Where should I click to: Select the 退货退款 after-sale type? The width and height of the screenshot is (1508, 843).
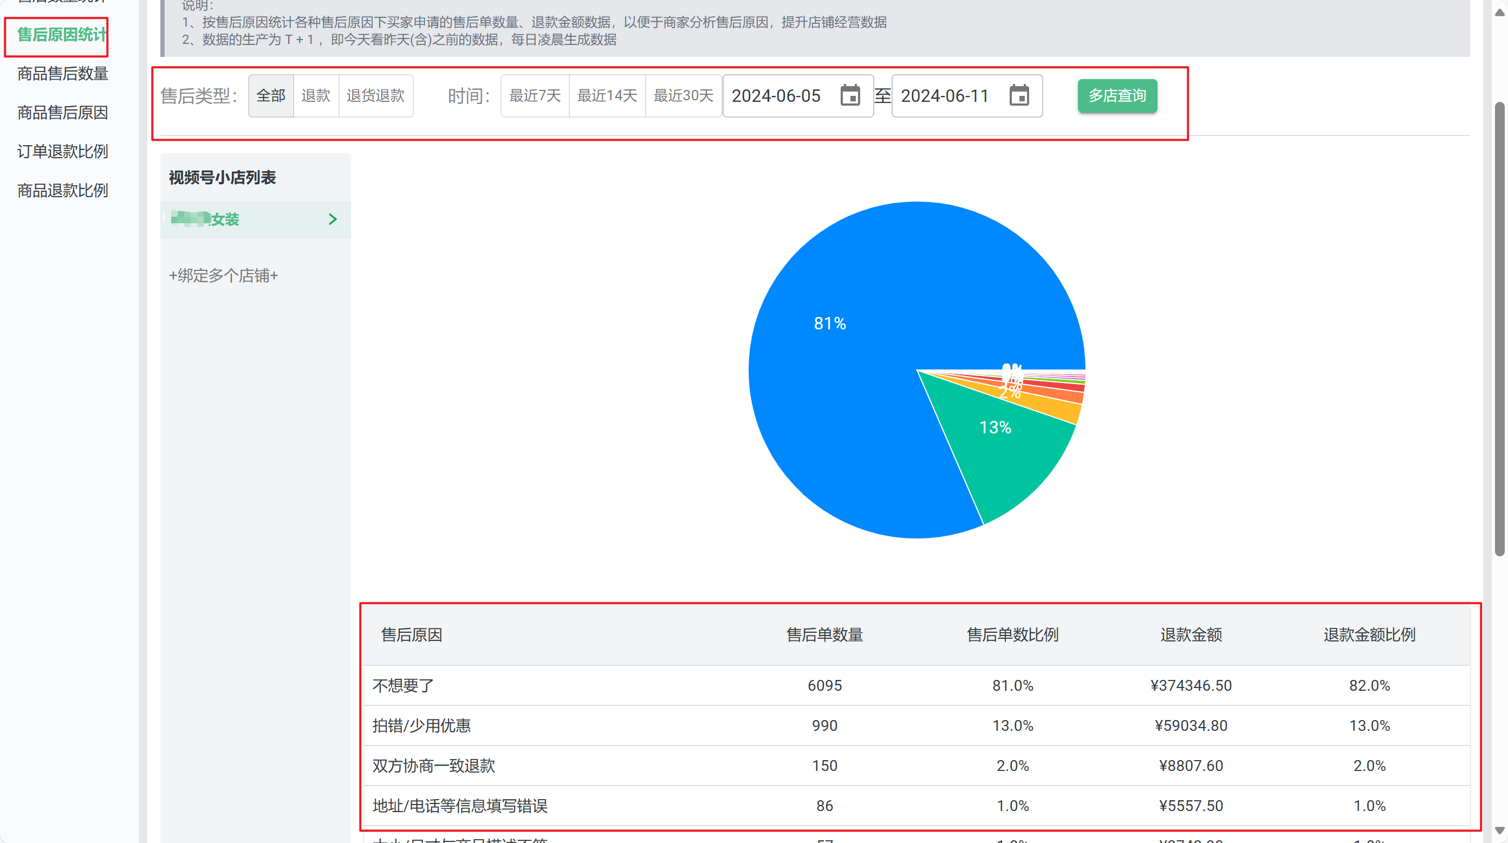375,95
